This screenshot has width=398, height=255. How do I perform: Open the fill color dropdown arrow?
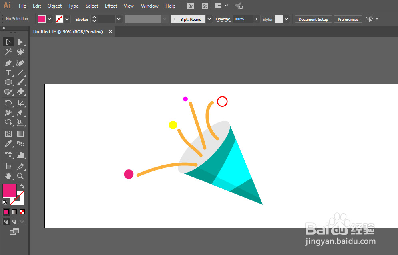(50, 19)
